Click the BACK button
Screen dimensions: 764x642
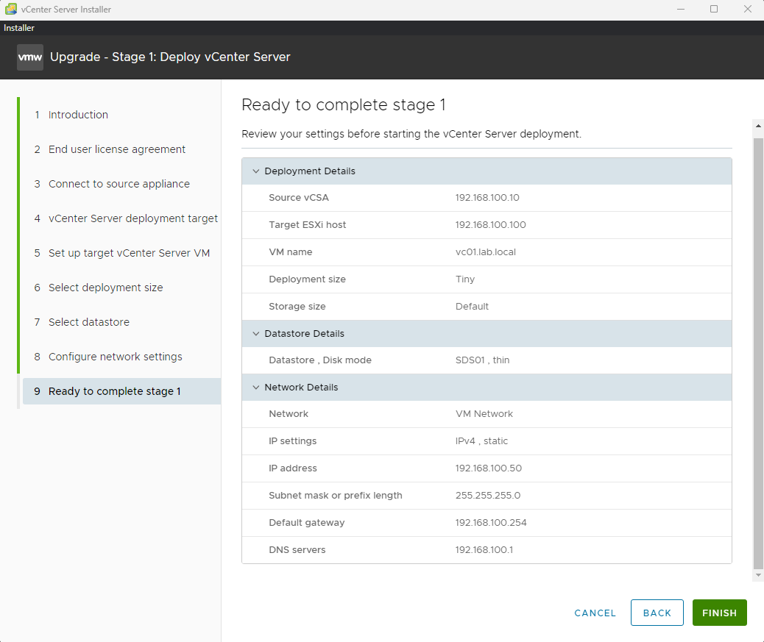(x=657, y=613)
